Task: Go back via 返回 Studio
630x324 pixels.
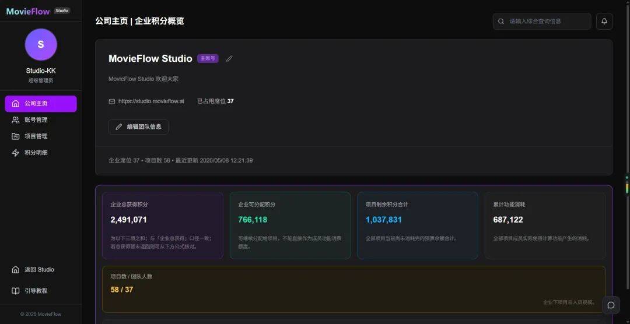Action: coord(41,270)
